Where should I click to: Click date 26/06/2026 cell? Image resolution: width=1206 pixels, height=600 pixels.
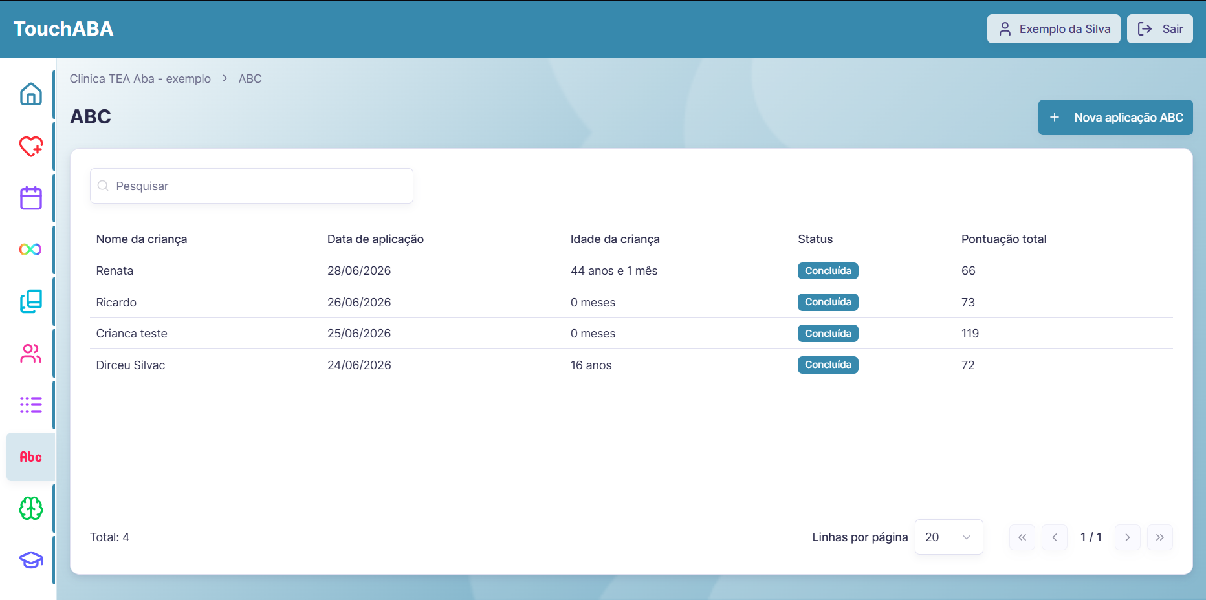(x=359, y=303)
